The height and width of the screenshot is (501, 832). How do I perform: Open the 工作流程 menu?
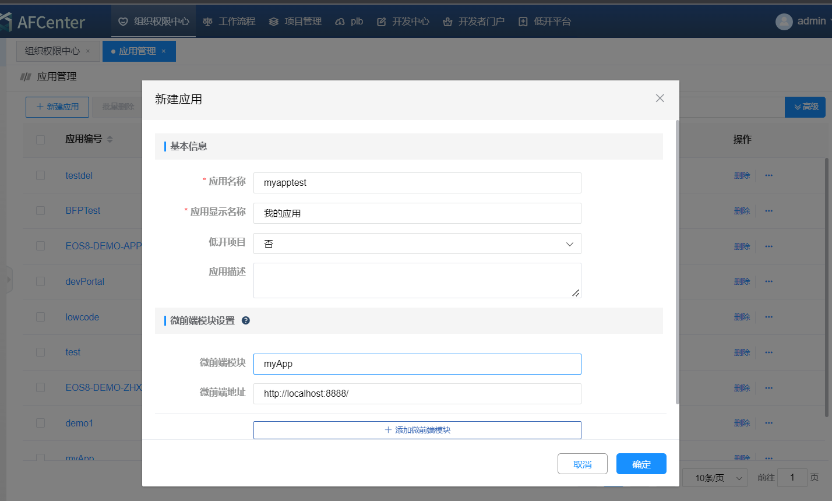[229, 22]
